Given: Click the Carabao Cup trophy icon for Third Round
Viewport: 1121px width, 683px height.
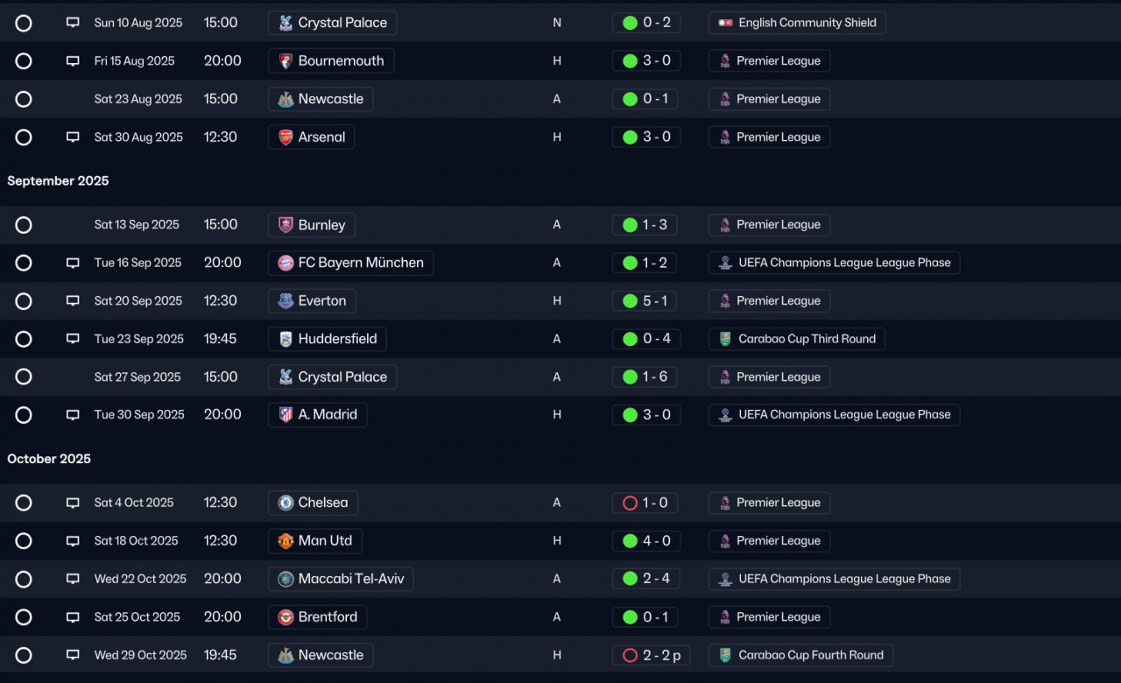Looking at the screenshot, I should tap(725, 339).
